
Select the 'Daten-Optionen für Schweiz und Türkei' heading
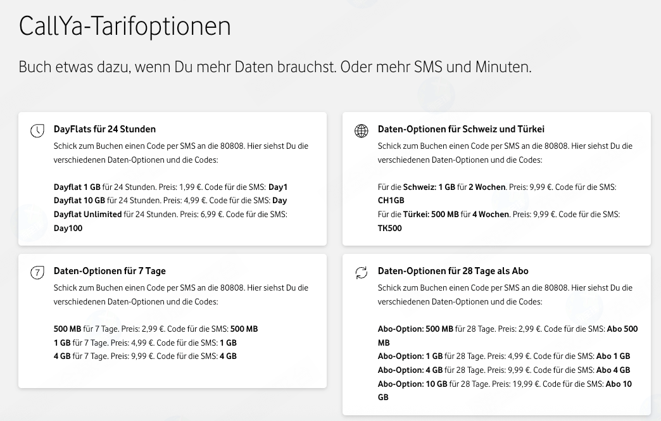(x=461, y=129)
